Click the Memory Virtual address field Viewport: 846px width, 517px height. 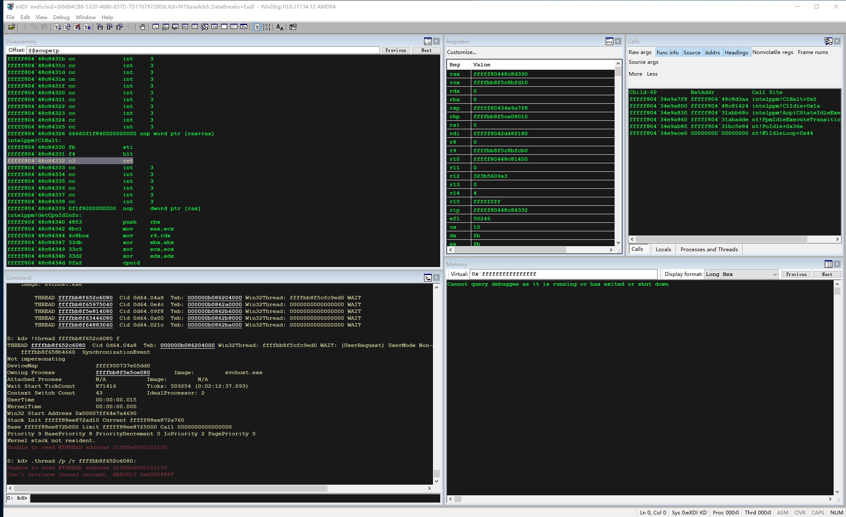(x=564, y=274)
